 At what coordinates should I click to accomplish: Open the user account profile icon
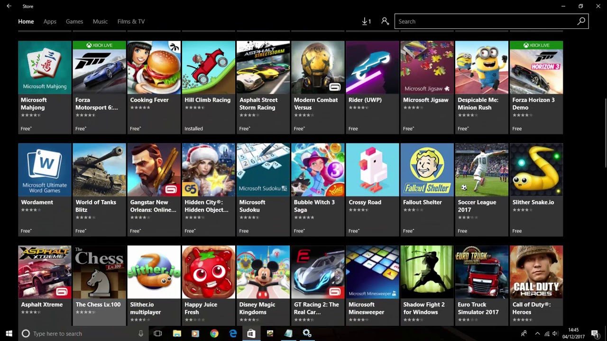coord(385,21)
